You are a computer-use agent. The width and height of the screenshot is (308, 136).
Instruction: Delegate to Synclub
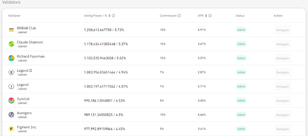pyautogui.click(x=282, y=101)
